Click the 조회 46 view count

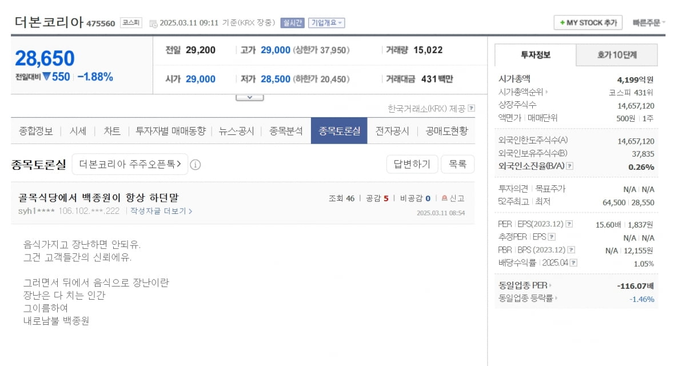point(341,198)
